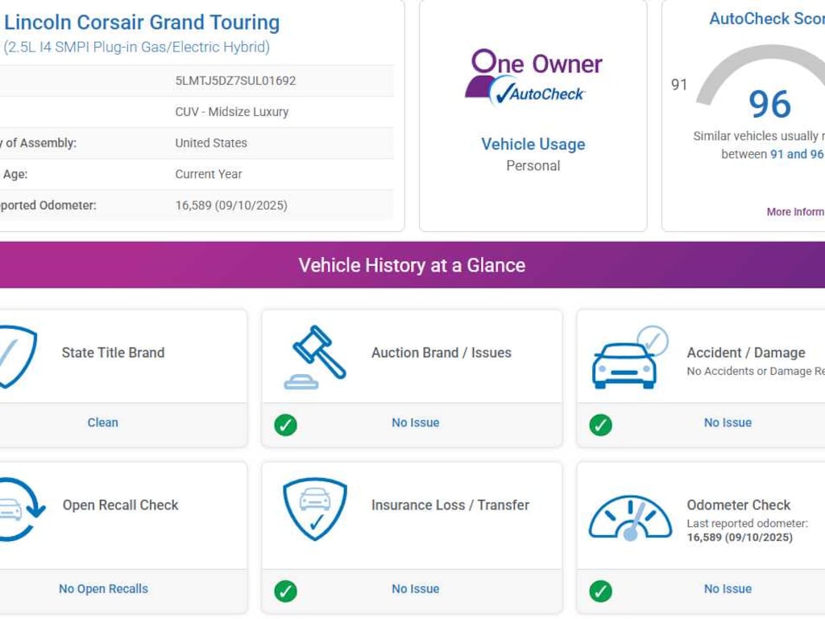Click the Vehicle Usage heading
Image resolution: width=825 pixels, height=619 pixels.
533,144
